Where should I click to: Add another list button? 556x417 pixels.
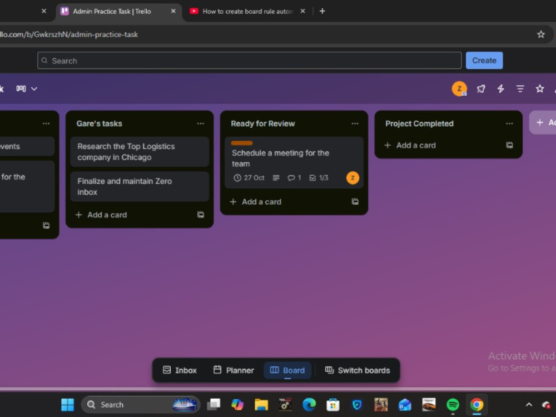pyautogui.click(x=543, y=122)
